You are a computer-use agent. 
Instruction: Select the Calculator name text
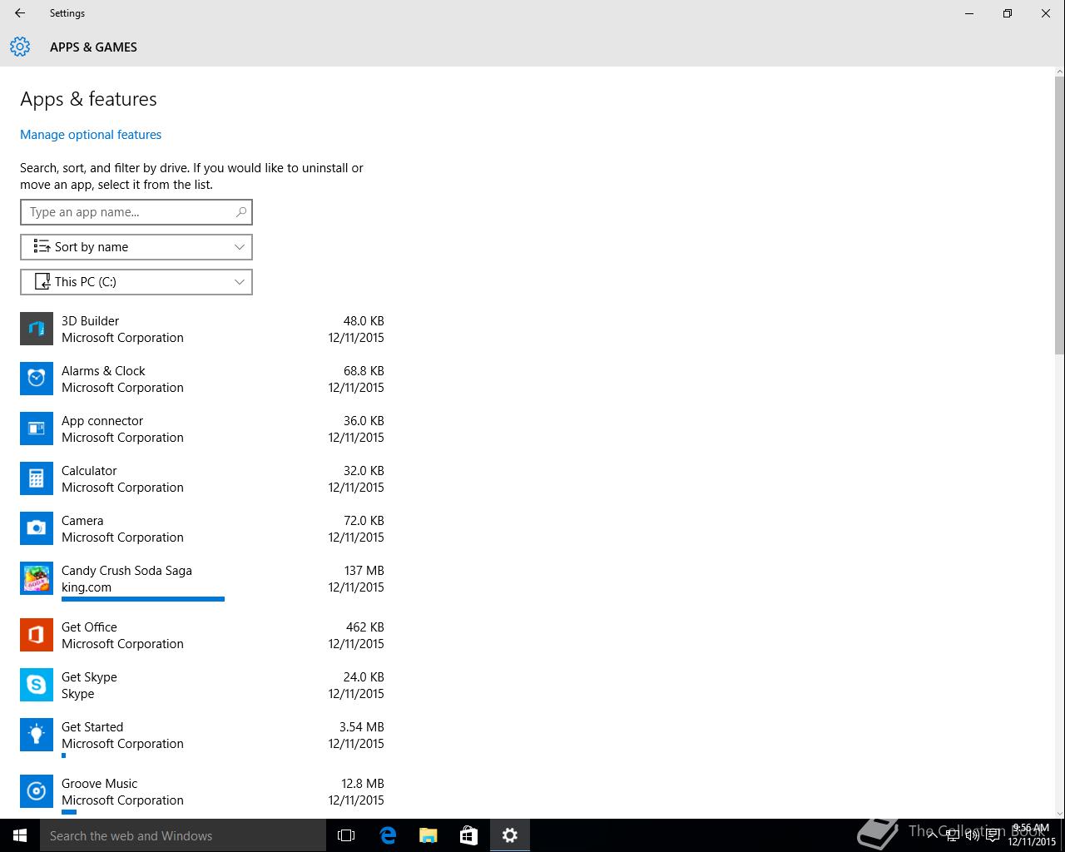(89, 471)
